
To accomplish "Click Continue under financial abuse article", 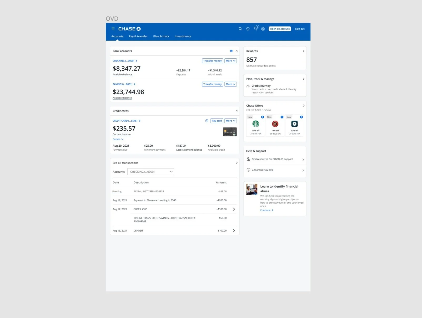I will click(x=267, y=210).
